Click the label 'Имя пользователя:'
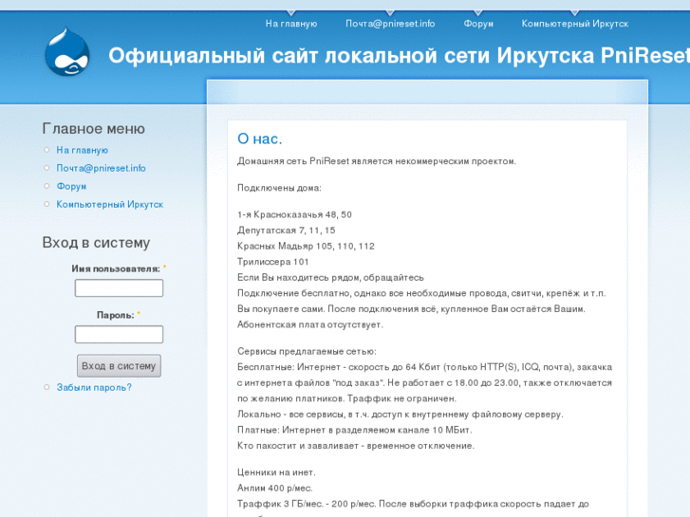The image size is (690, 517). [116, 268]
